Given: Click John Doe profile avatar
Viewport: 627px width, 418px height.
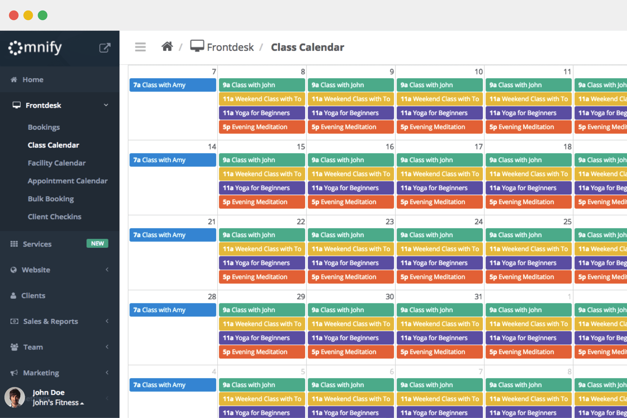Looking at the screenshot, I should (x=15, y=397).
